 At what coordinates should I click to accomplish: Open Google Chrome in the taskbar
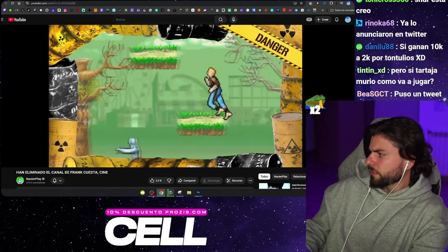point(161,192)
